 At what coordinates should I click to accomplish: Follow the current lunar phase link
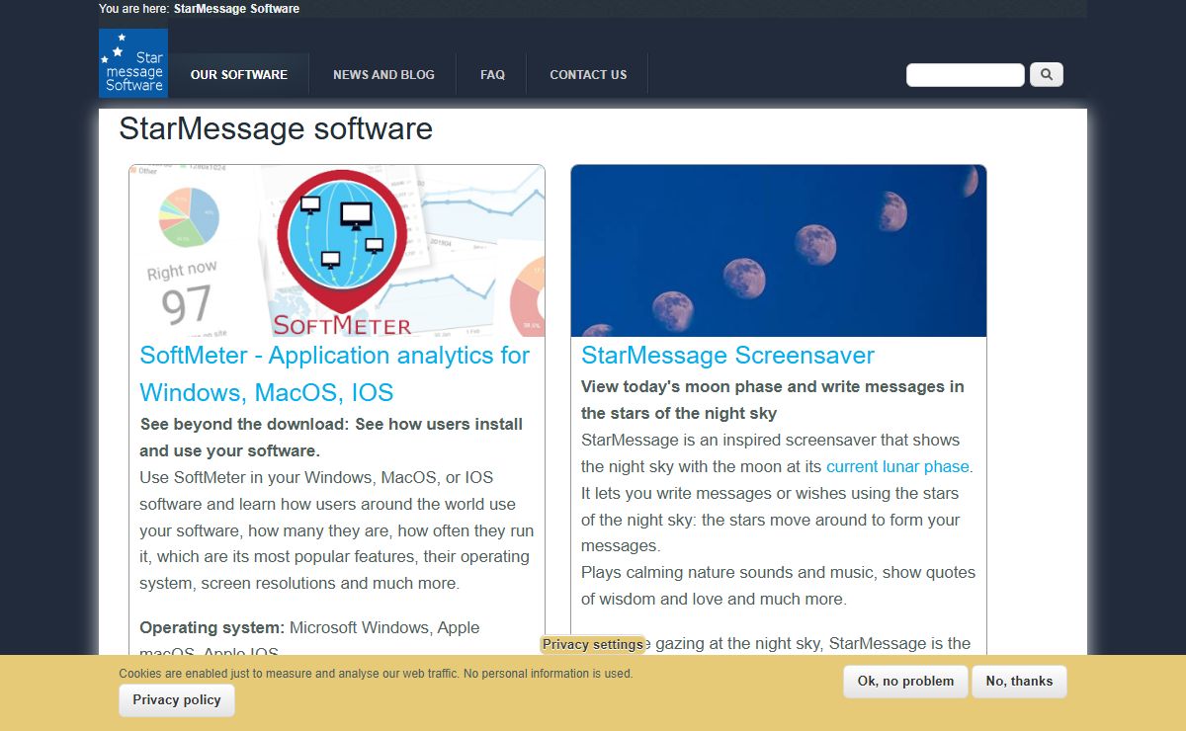point(897,466)
